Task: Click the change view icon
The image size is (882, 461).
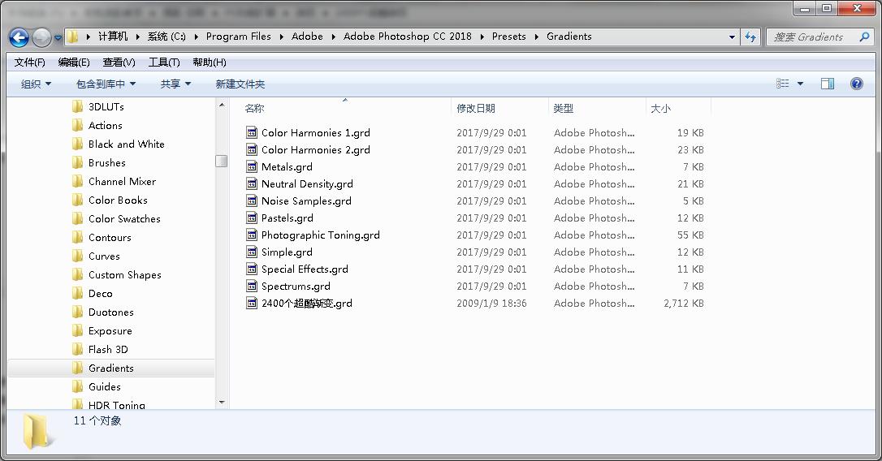Action: (x=782, y=84)
